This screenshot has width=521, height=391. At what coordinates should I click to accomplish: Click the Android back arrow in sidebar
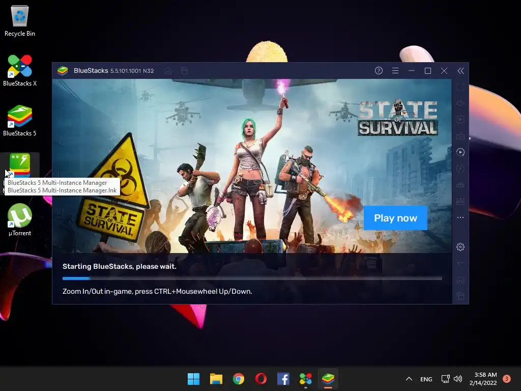pyautogui.click(x=460, y=263)
